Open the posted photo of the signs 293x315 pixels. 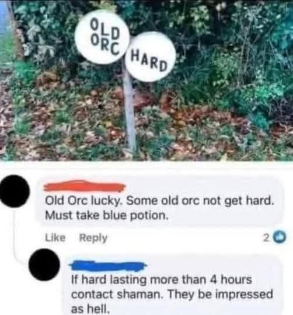pyautogui.click(x=146, y=80)
